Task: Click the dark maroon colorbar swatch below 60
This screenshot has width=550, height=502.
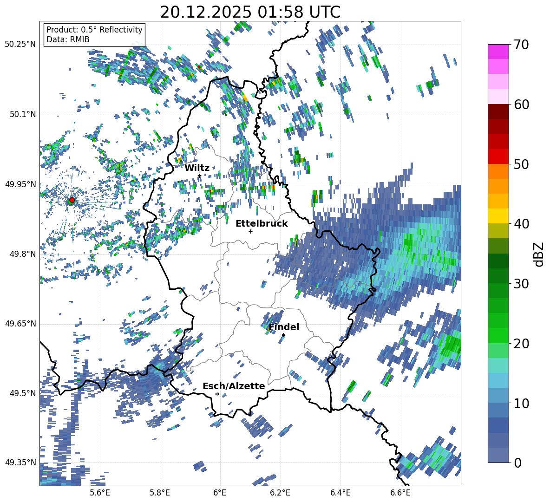Action: coord(498,112)
